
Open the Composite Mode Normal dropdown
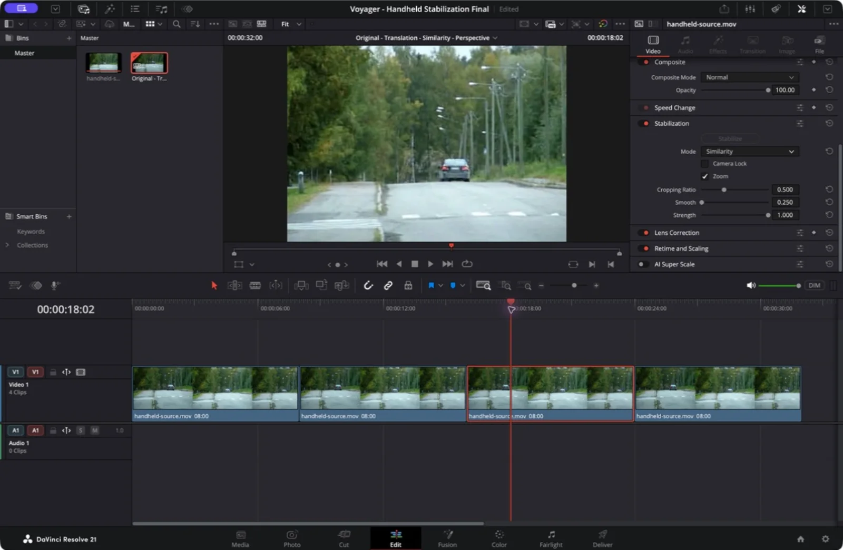pyautogui.click(x=749, y=77)
